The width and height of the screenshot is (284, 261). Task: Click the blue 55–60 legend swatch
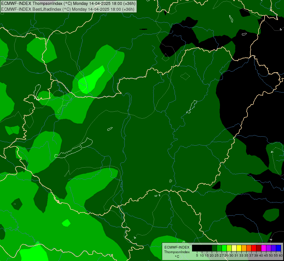click(x=278, y=248)
